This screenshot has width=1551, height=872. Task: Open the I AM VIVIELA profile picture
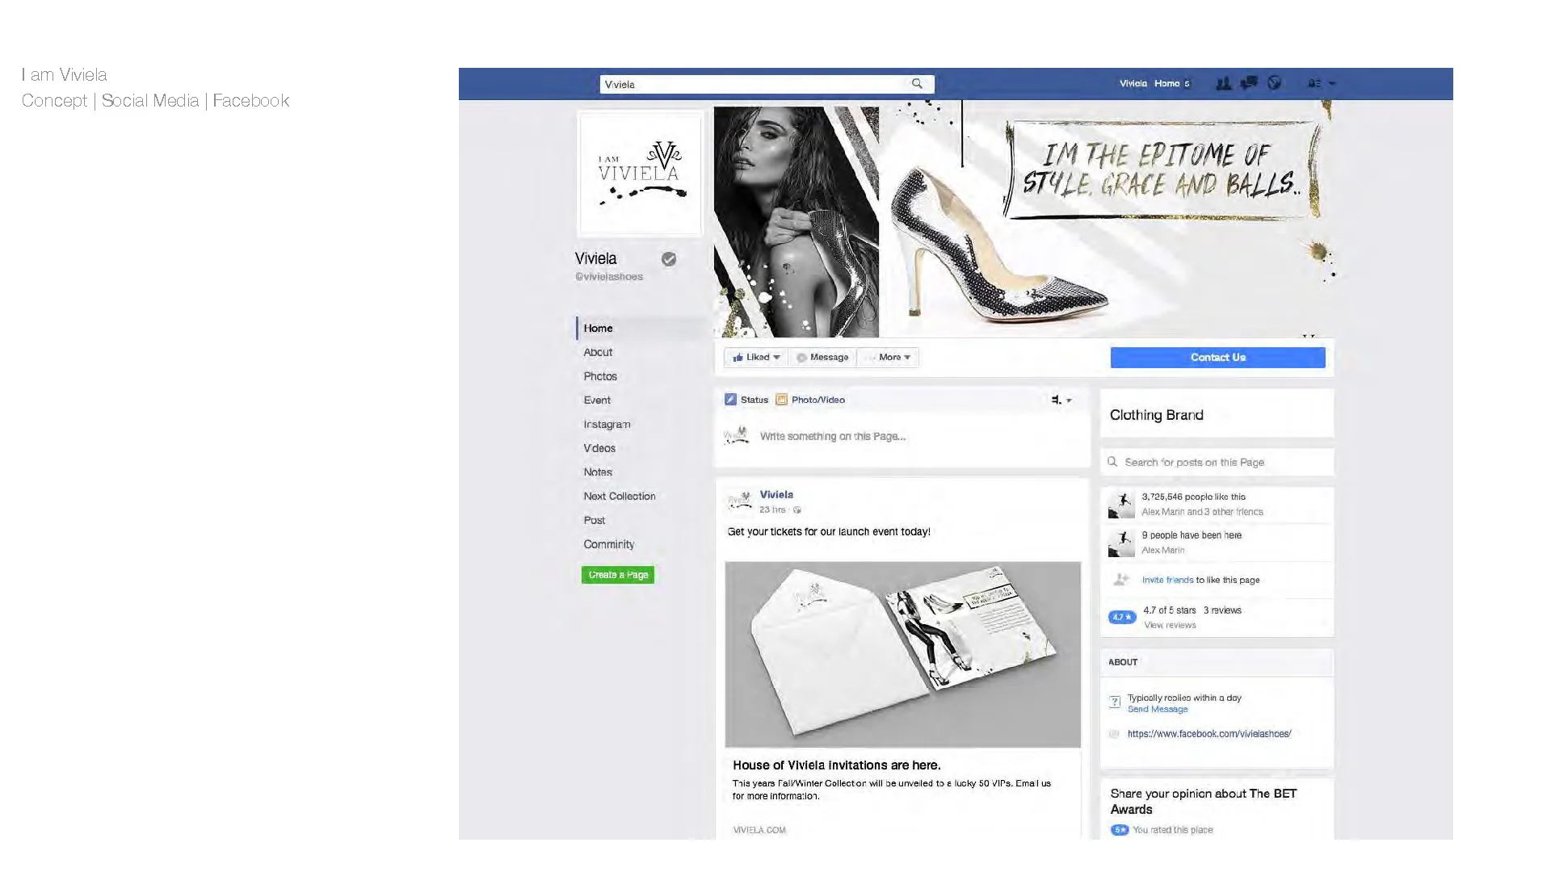(x=641, y=174)
